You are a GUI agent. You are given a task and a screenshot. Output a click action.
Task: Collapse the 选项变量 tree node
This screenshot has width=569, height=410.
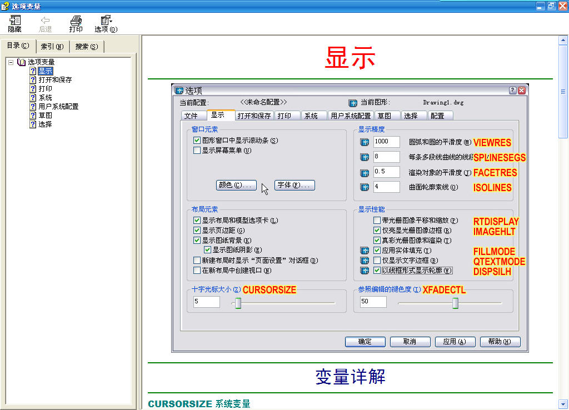(11, 62)
